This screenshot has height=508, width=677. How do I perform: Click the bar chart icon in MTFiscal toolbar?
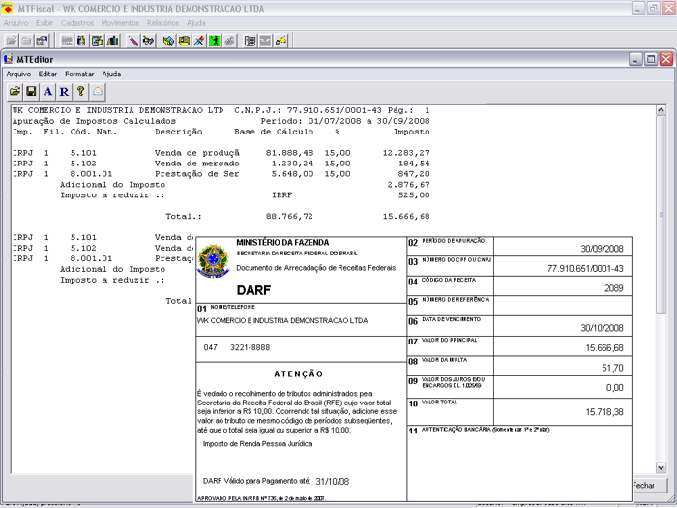112,41
